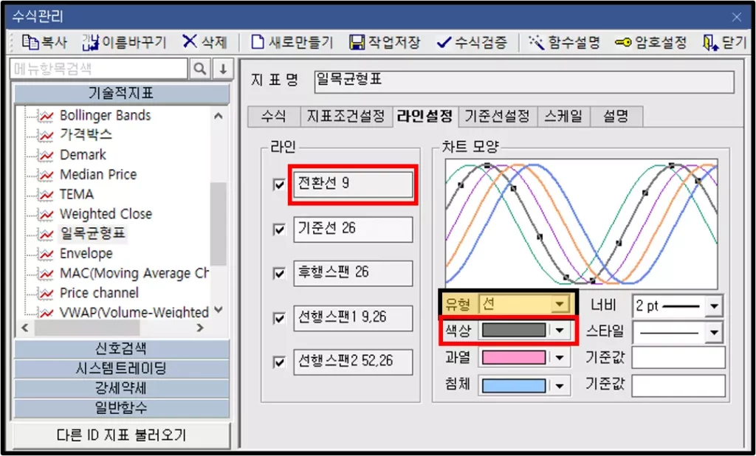756x456 pixels.
Task: Click the horizontal scrollbar left arrow
Action: tap(24, 328)
